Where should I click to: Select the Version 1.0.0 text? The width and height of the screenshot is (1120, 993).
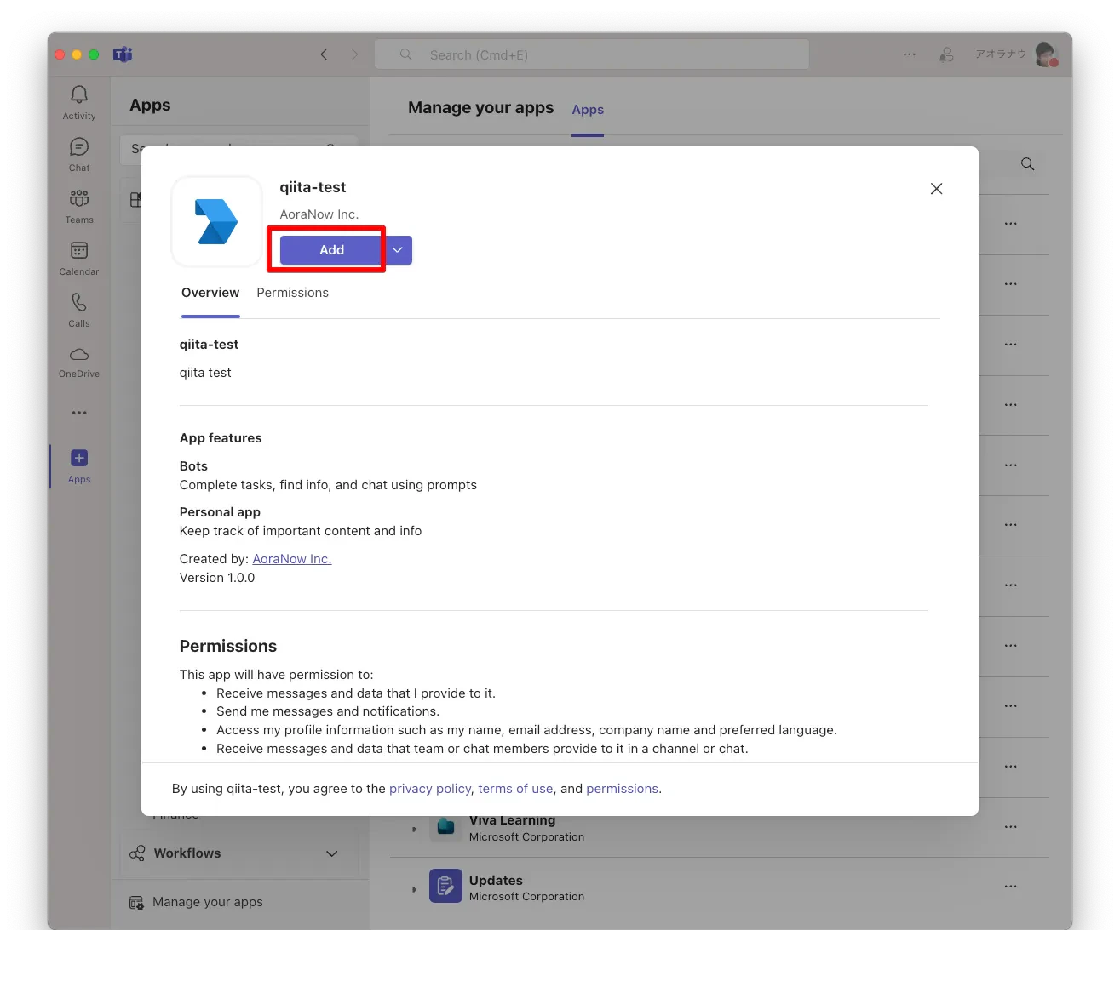217,578
